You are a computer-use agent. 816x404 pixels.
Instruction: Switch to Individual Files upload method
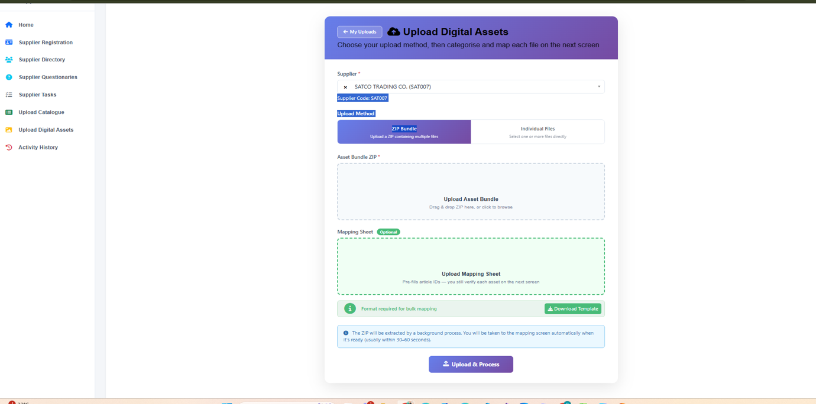point(537,132)
